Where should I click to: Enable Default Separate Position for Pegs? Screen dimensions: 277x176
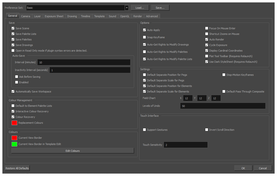click(x=144, y=75)
